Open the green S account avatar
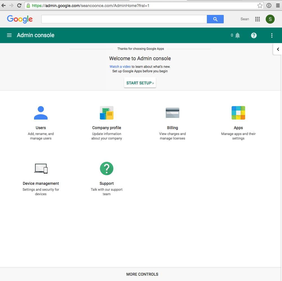This screenshot has width=282, height=281. (x=270, y=19)
